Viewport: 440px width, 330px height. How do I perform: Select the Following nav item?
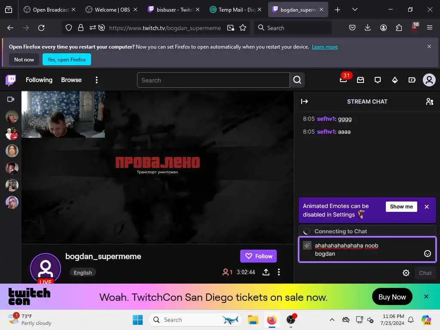click(x=39, y=80)
